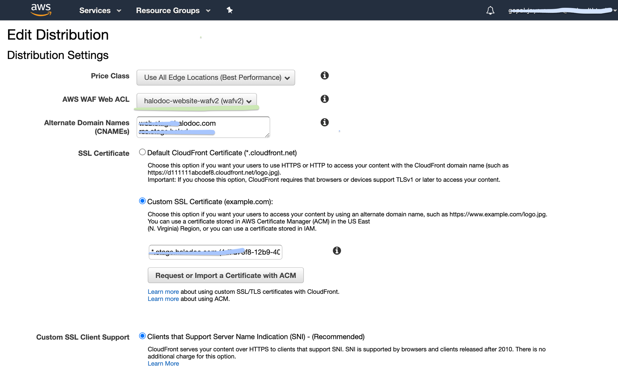Click the Edit Distribution heading

point(58,35)
